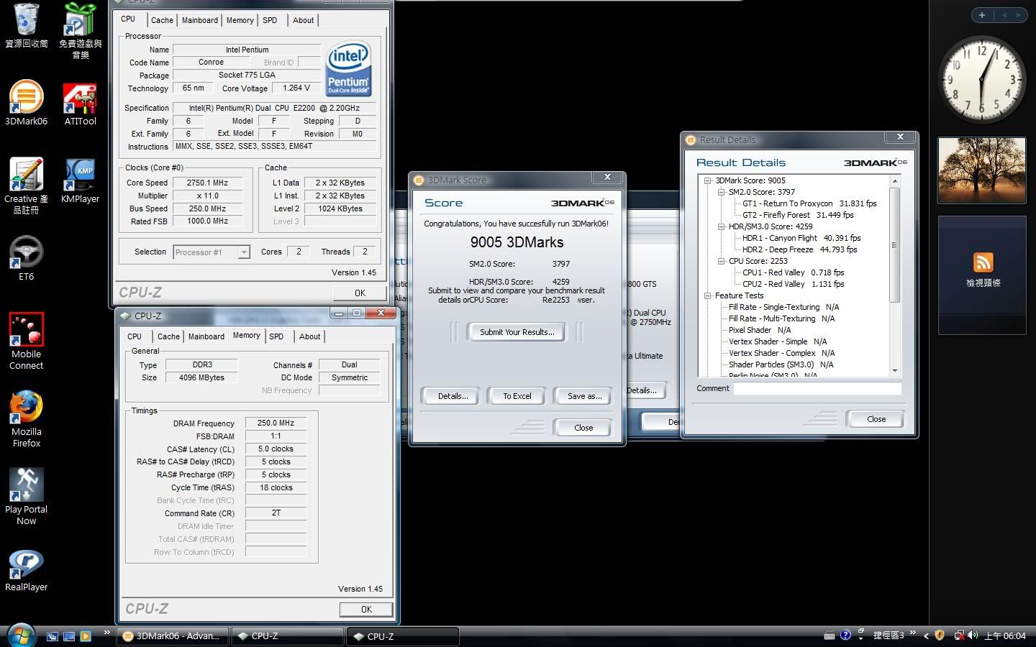
Task: Launch Mobile Connect from the desktop
Action: click(26, 341)
